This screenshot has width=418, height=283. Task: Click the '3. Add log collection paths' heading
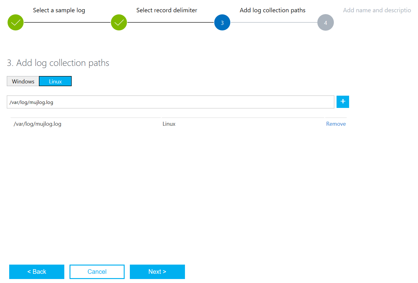tap(58, 63)
